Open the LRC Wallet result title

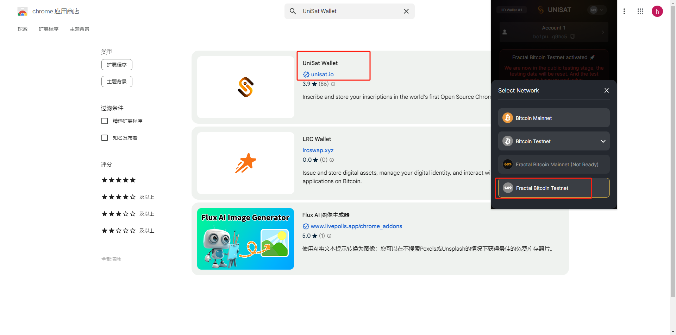pos(317,139)
